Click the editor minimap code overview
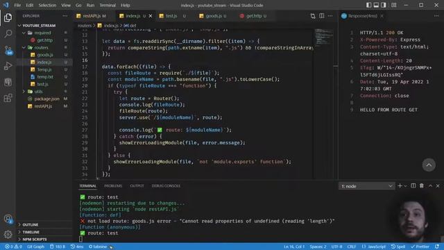 click(324, 37)
